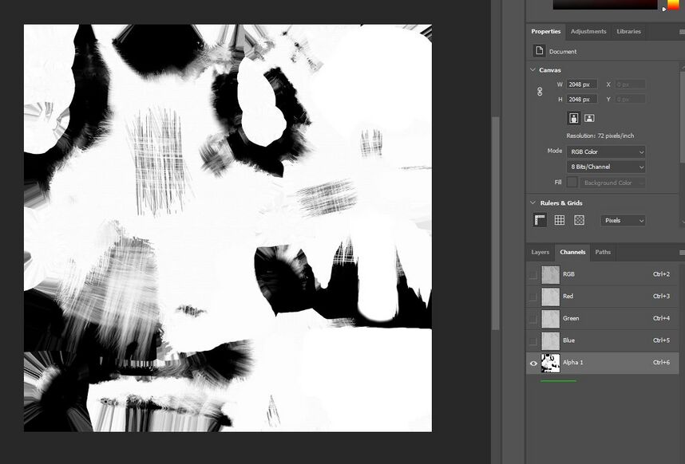Switch to the Layers tab
The image size is (685, 464).
coord(540,252)
